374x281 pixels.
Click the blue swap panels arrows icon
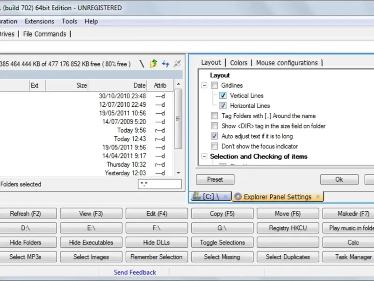pos(165,64)
